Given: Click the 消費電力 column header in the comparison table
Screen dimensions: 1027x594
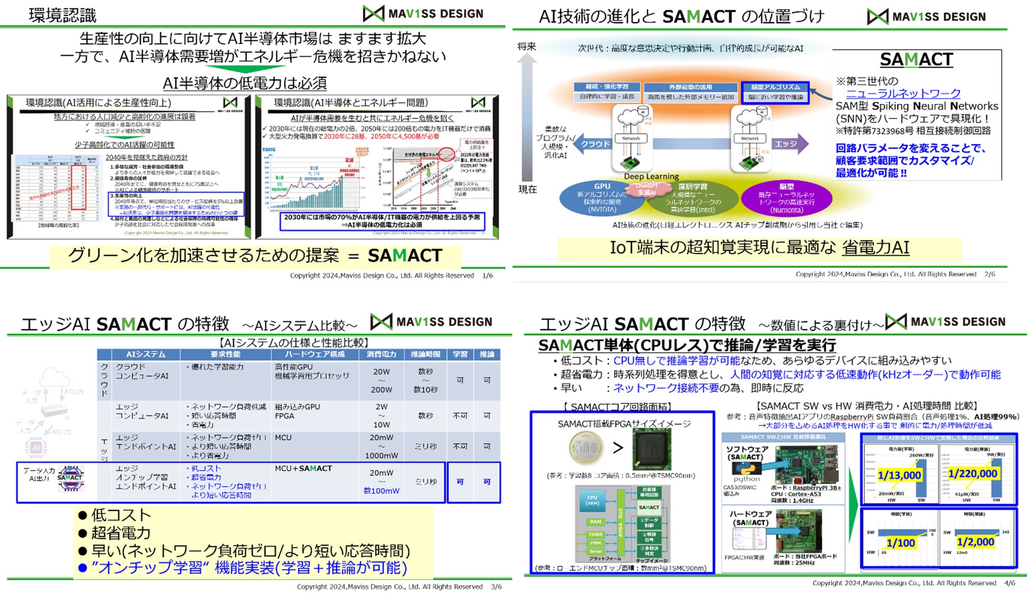Looking at the screenshot, I should point(381,354).
